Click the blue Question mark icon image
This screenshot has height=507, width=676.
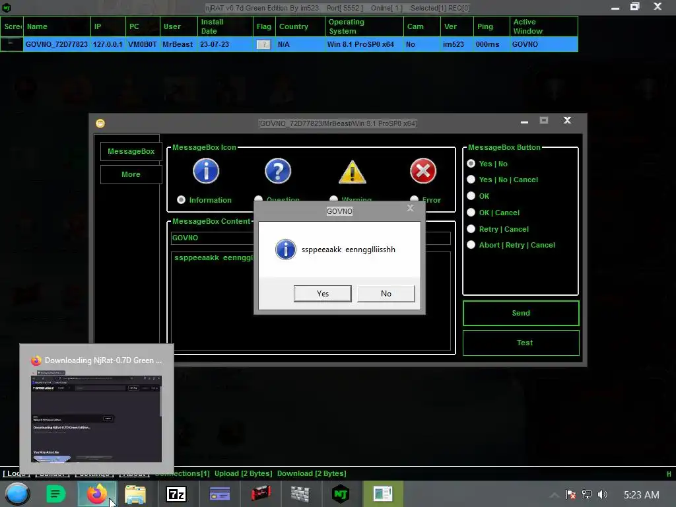278,171
